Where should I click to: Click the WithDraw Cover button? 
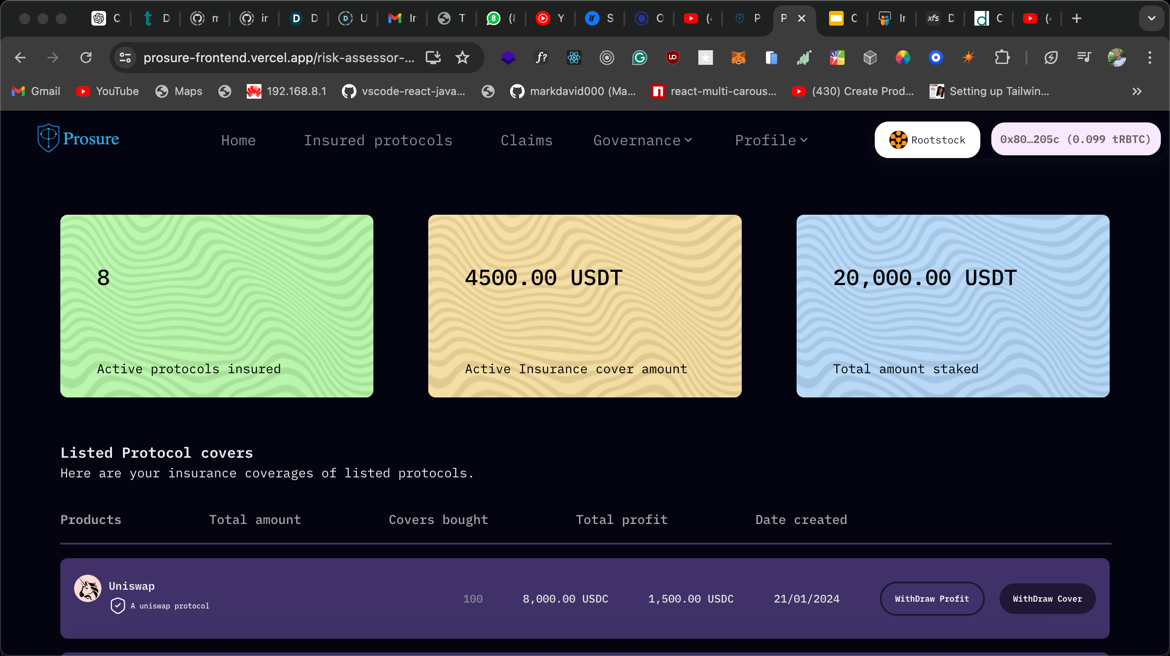pyautogui.click(x=1047, y=598)
